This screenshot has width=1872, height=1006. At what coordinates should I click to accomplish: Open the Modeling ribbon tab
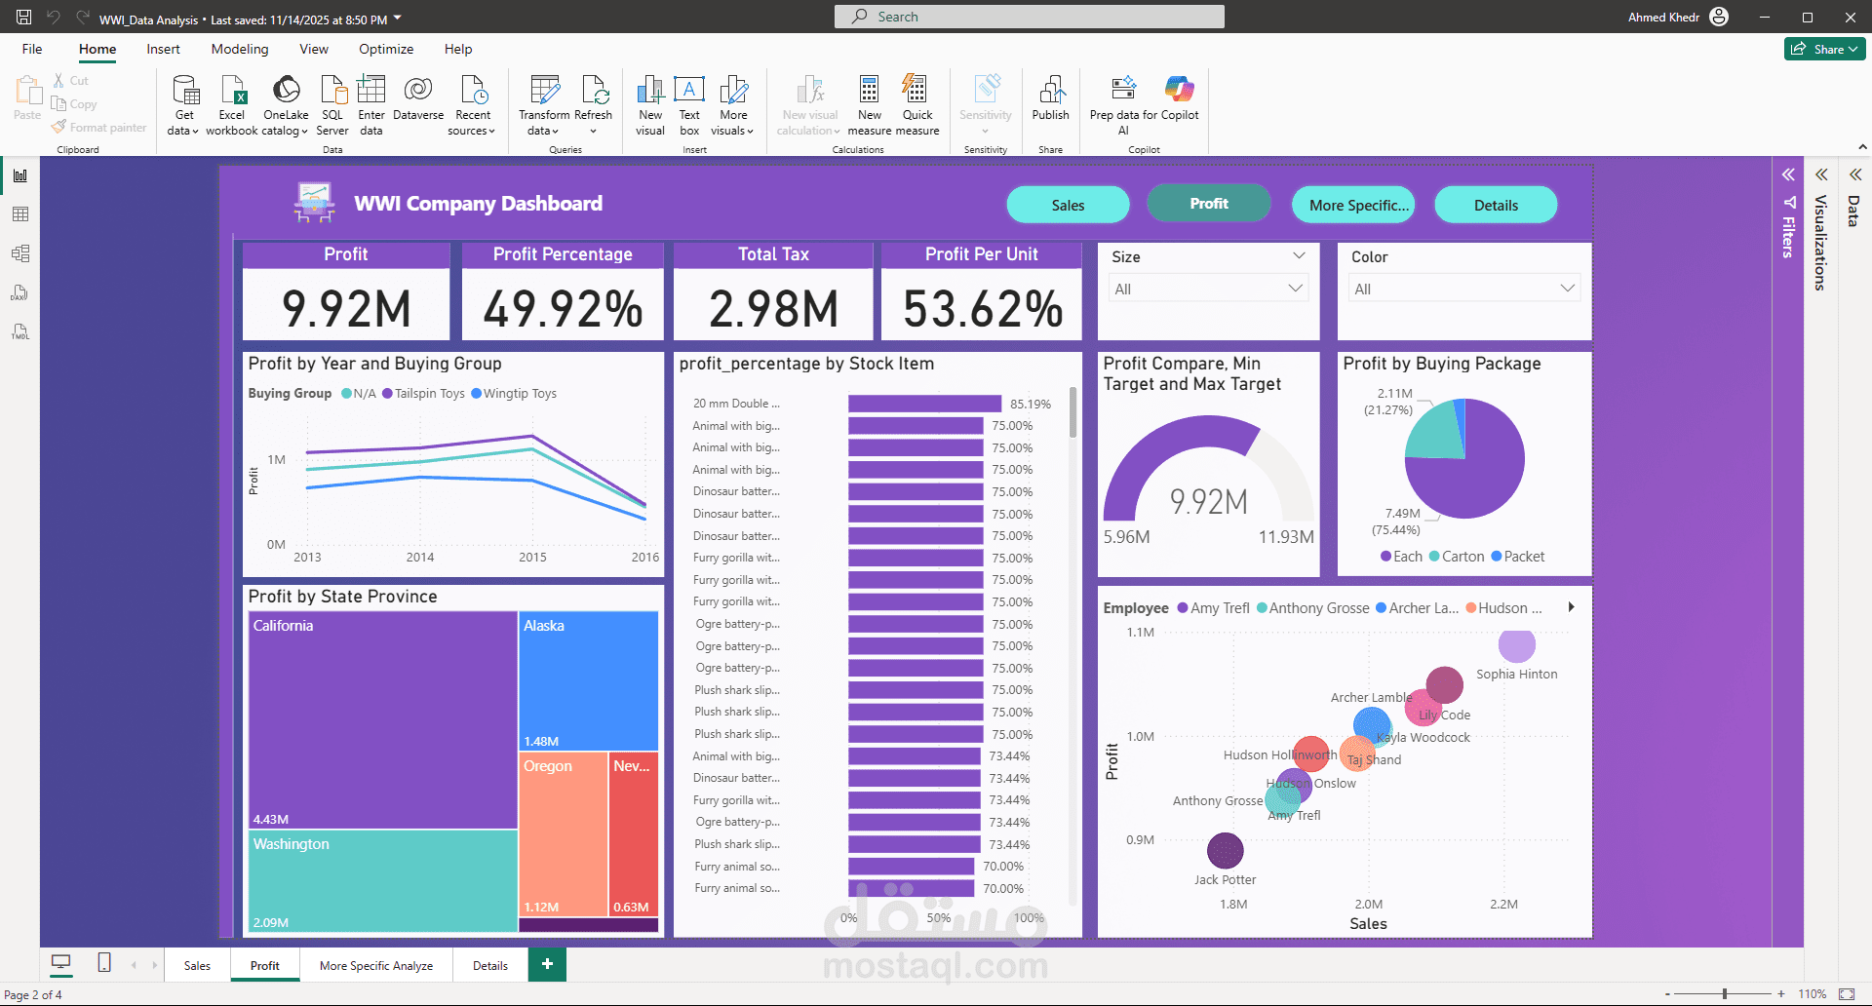coord(240,49)
